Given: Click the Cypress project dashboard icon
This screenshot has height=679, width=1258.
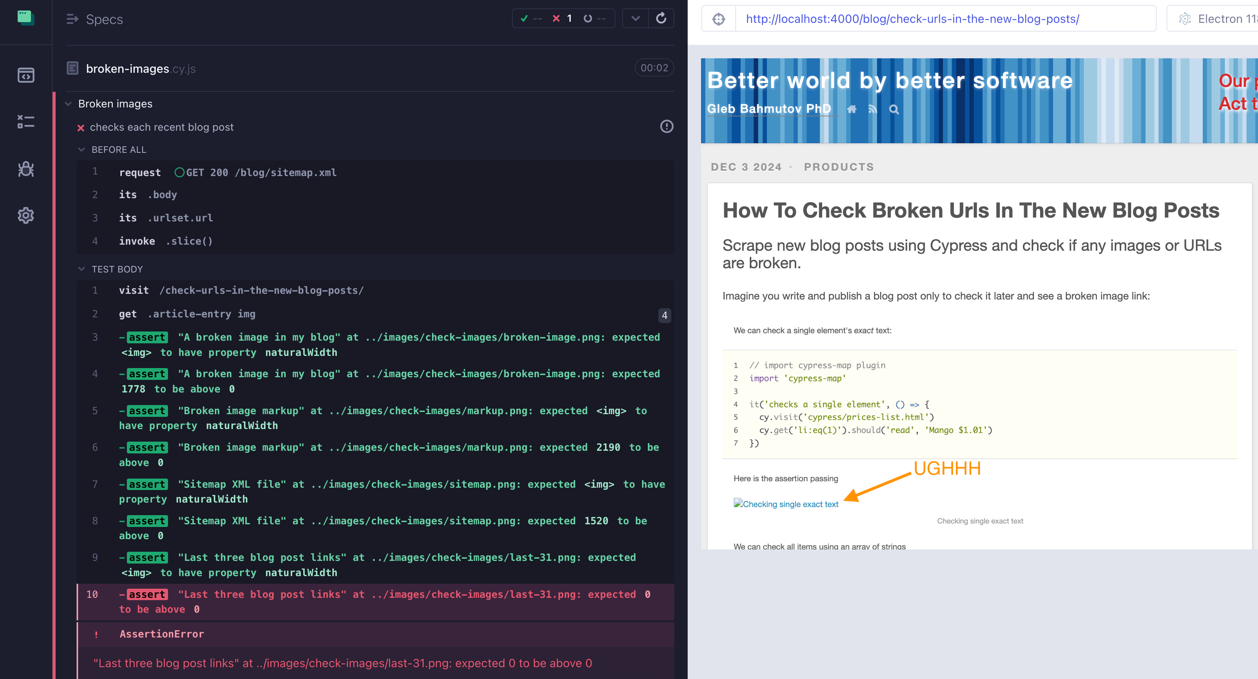Looking at the screenshot, I should [26, 19].
